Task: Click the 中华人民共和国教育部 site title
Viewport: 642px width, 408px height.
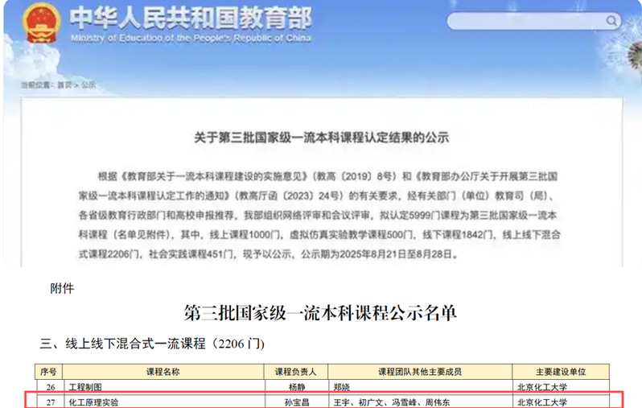Action: point(190,18)
